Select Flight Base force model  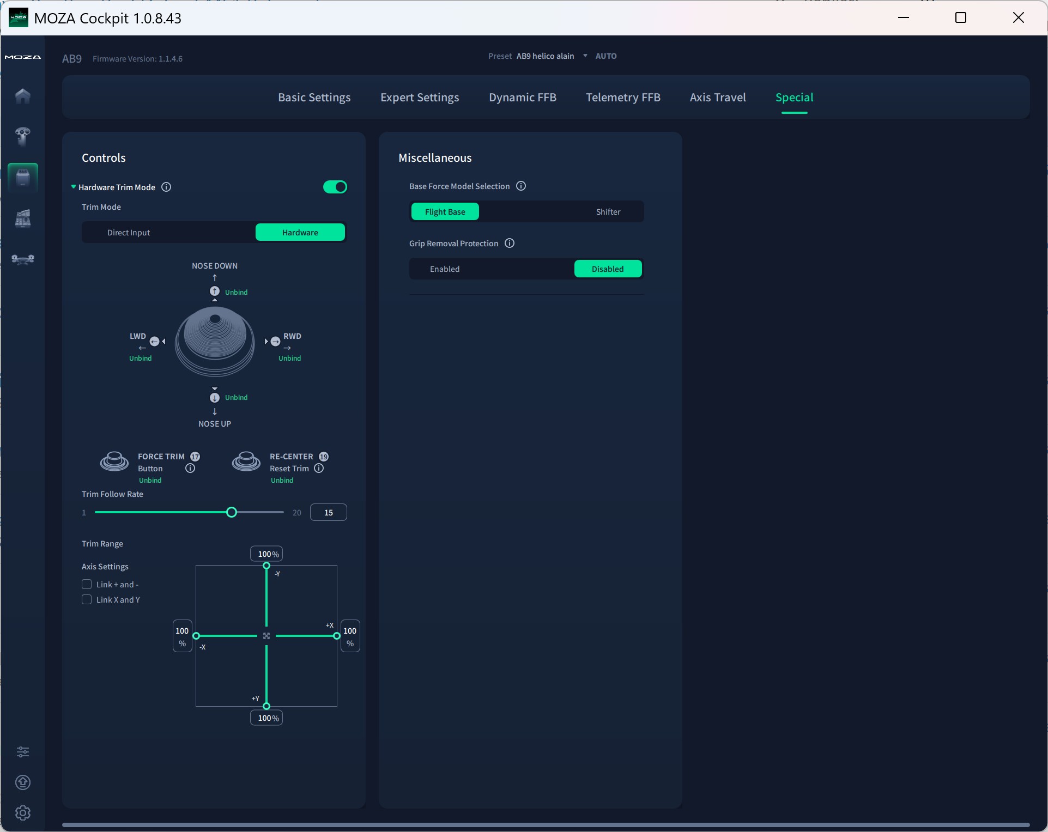coord(445,211)
